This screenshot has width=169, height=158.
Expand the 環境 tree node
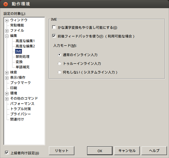click(7, 94)
